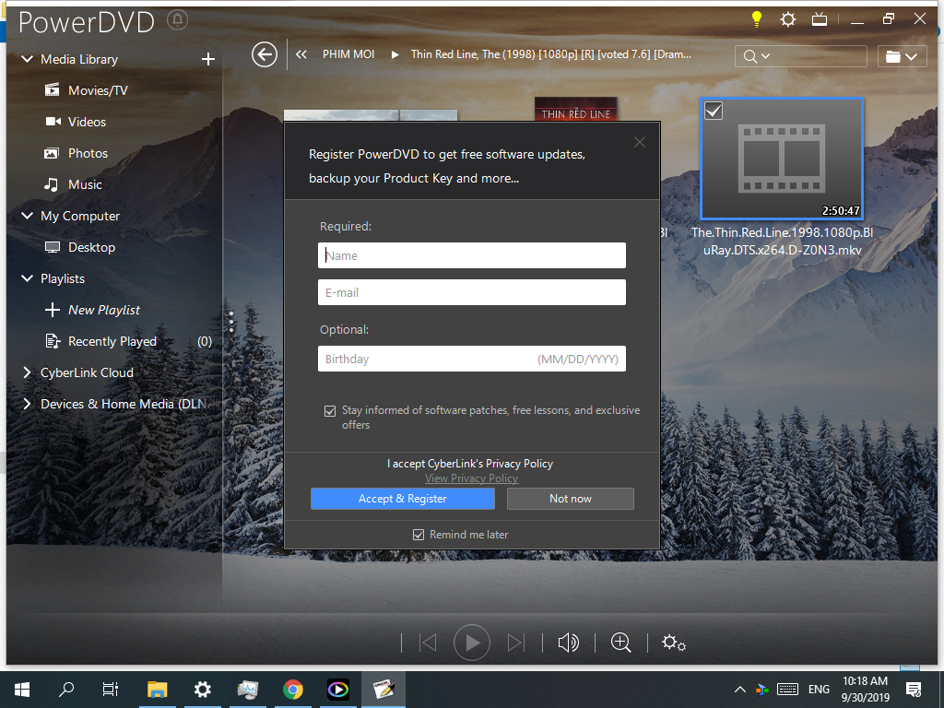This screenshot has height=708, width=944.
Task: Click the next track button
Action: coord(516,643)
